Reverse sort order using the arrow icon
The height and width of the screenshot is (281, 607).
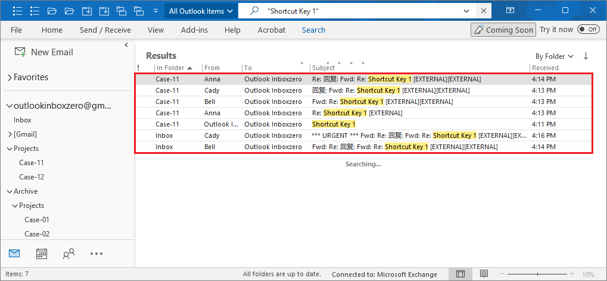point(586,56)
